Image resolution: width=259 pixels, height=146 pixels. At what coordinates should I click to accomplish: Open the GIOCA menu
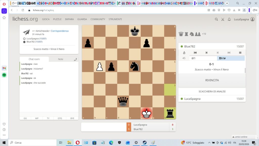pos(46,19)
